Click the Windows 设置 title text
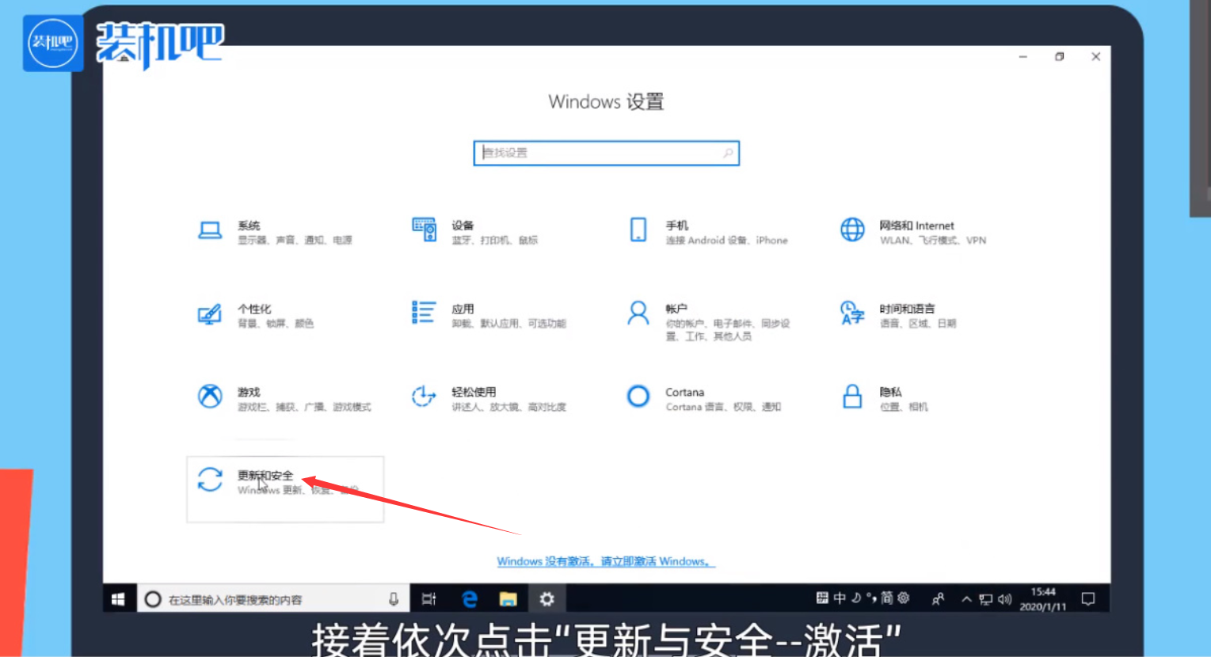This screenshot has height=657, width=1211. (606, 102)
